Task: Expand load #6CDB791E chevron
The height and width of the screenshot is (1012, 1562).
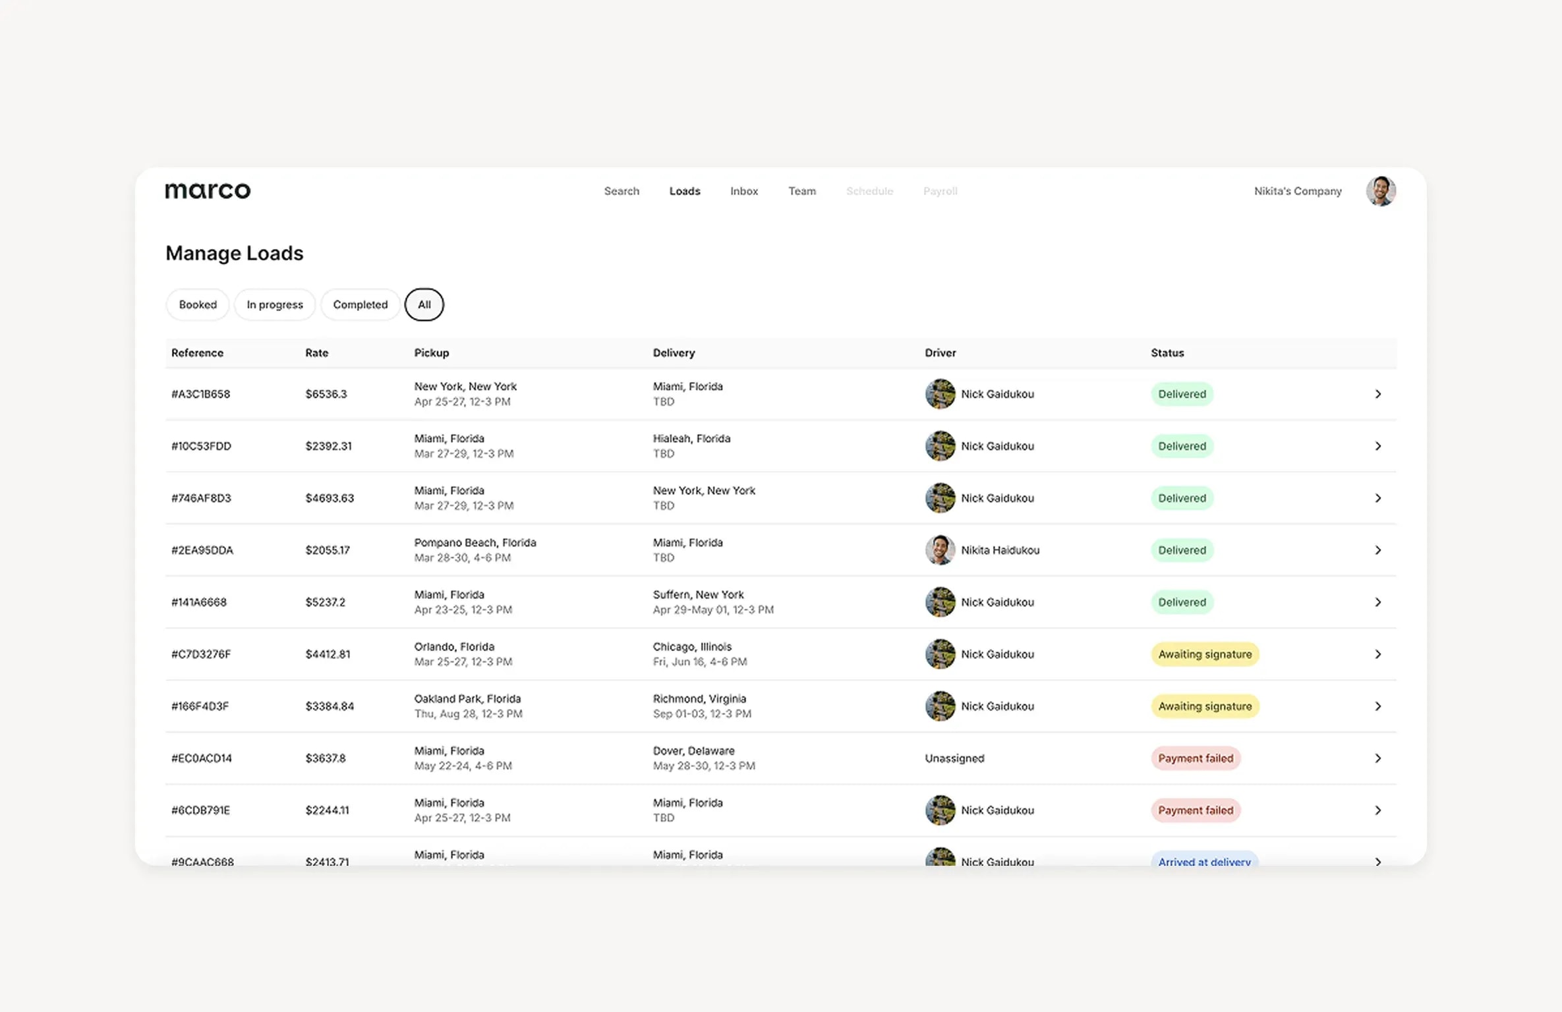Action: point(1377,810)
